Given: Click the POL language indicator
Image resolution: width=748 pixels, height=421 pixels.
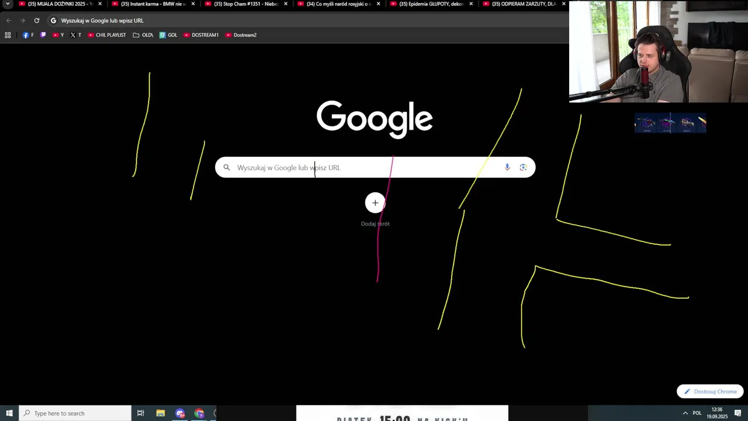Looking at the screenshot, I should tap(697, 413).
